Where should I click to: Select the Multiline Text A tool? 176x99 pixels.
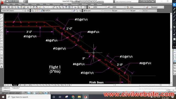(2, 67)
